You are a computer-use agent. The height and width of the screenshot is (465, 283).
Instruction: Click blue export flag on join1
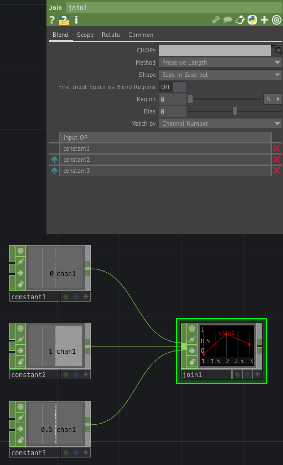[247, 375]
